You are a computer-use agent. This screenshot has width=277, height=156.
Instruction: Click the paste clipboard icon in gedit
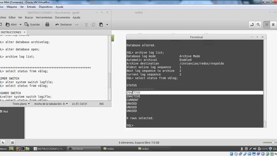coord(101,25)
